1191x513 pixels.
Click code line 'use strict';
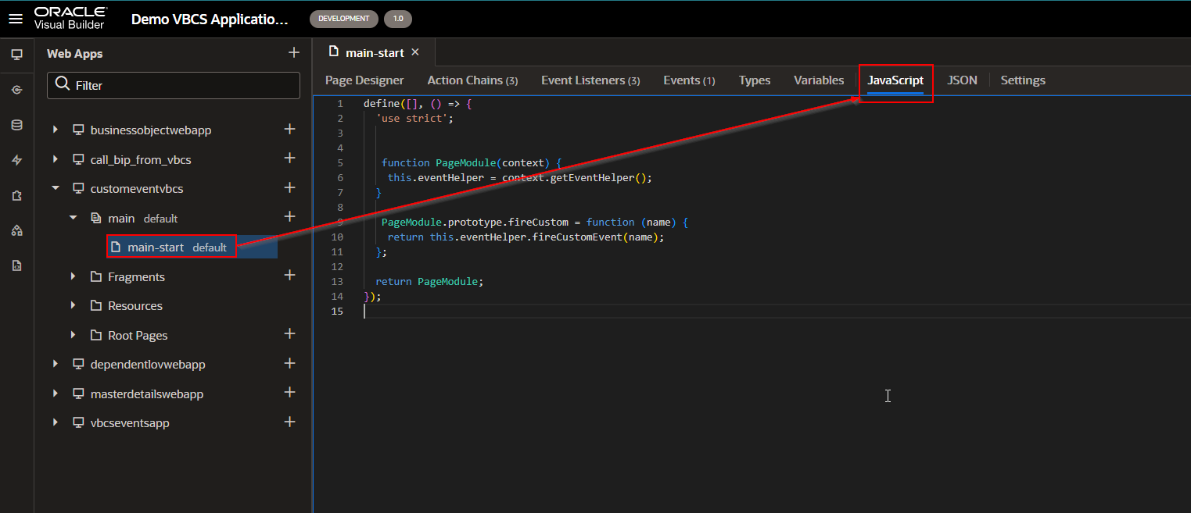414,118
